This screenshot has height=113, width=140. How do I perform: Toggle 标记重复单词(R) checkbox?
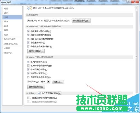point(28,43)
